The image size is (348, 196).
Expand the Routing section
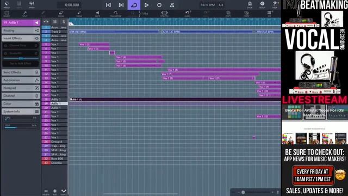[21, 30]
